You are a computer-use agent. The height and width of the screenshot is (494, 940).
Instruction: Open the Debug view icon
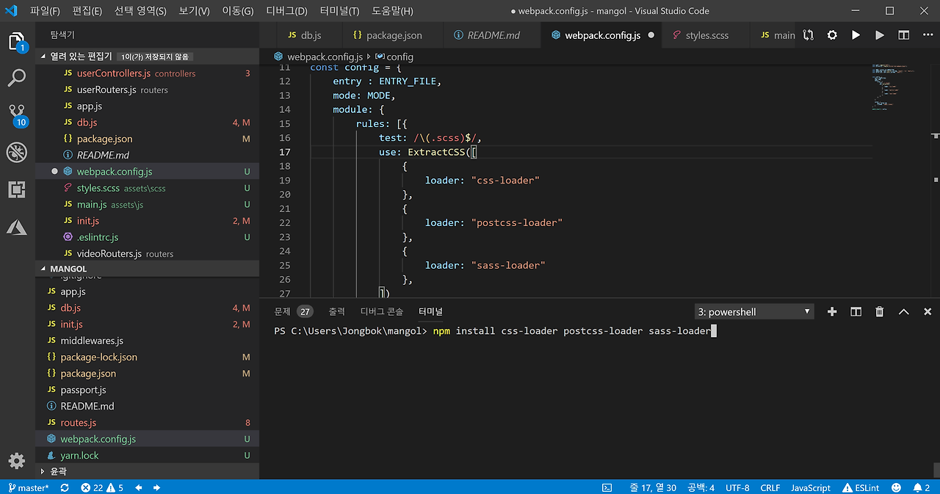17,153
